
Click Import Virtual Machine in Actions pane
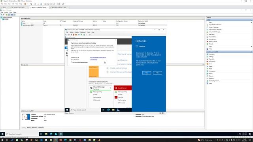pyautogui.click(x=215, y=25)
